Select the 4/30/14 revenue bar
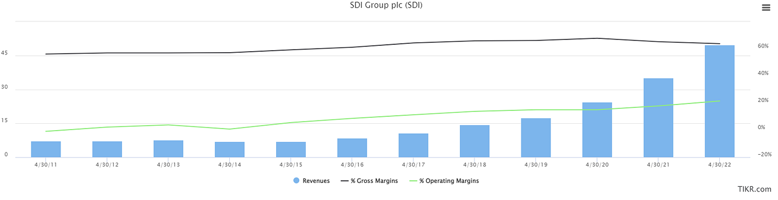Image resolution: width=778 pixels, height=200 pixels. (230, 149)
